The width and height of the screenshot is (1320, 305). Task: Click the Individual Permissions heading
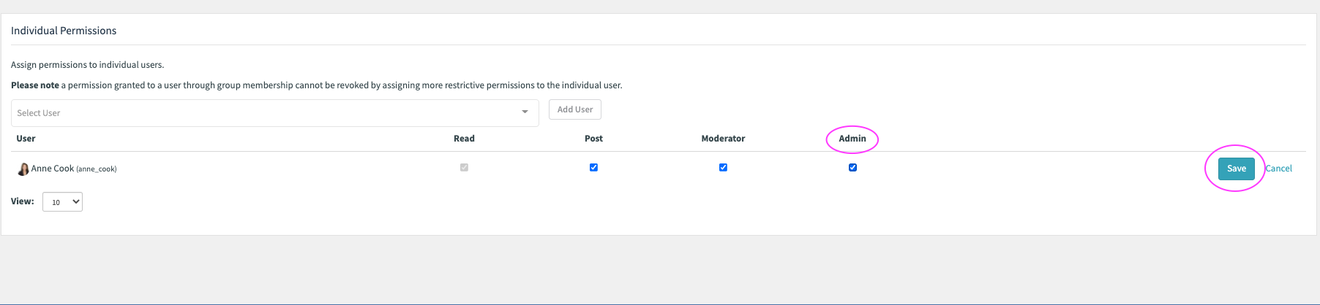click(x=64, y=31)
